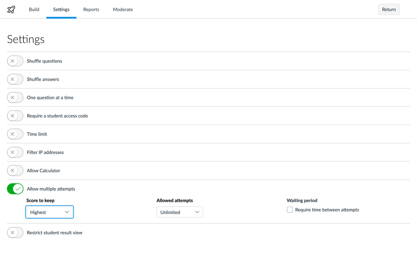Screen dimensions: 417x261
Task: Click the rocket logo icon
Action: 11,10
